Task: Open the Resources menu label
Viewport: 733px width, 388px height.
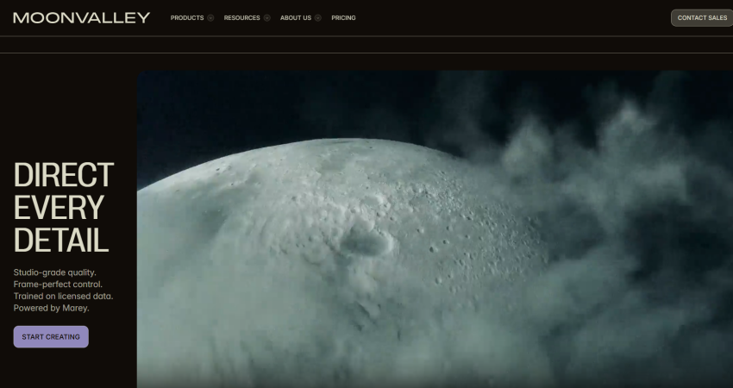Action: click(x=241, y=18)
